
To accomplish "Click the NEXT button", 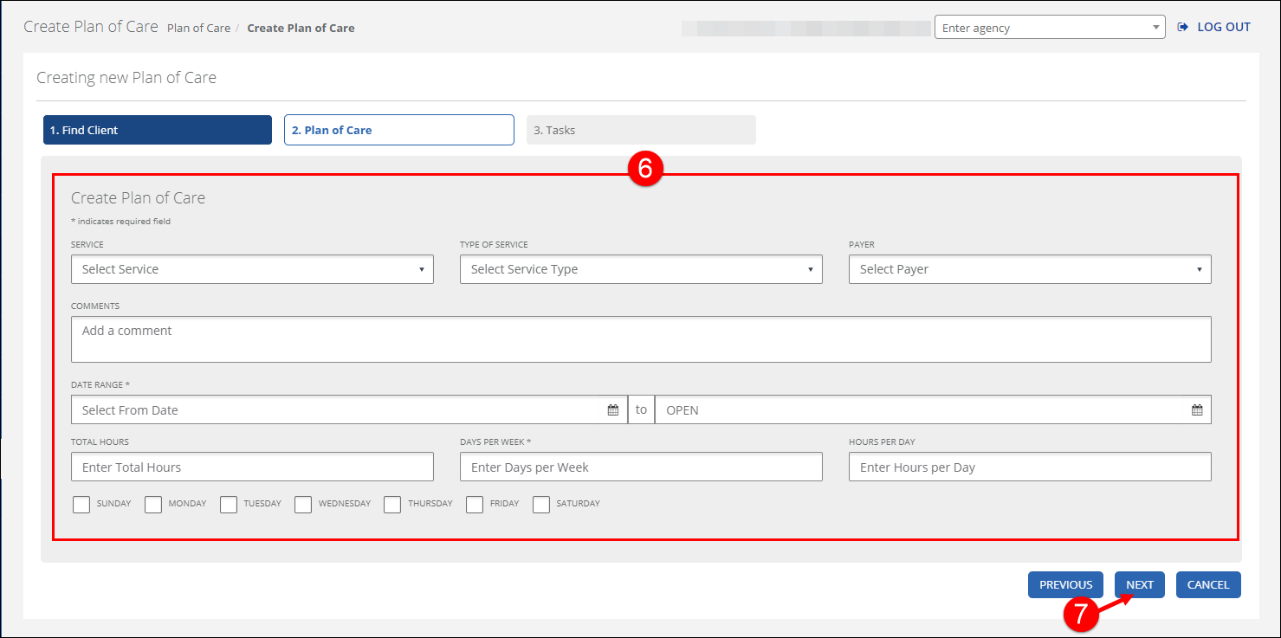I will click(x=1139, y=585).
